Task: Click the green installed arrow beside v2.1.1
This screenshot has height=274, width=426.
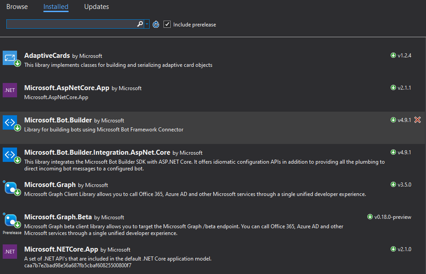Action: point(393,87)
